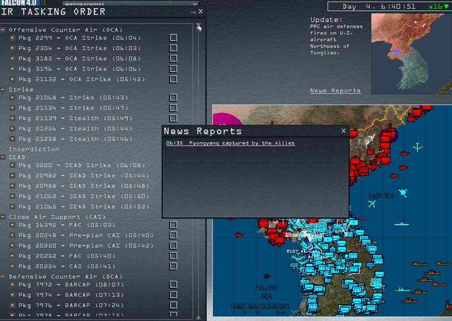
Task: Toggle checkbox for Pkg 16395 FAC
Action: pyautogui.click(x=173, y=225)
